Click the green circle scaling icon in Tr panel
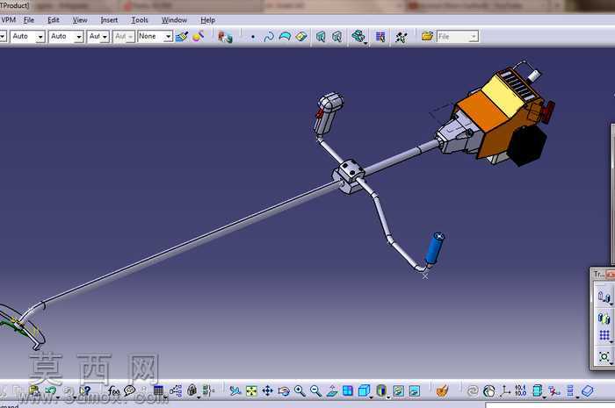The height and width of the screenshot is (408, 615). coord(604,356)
